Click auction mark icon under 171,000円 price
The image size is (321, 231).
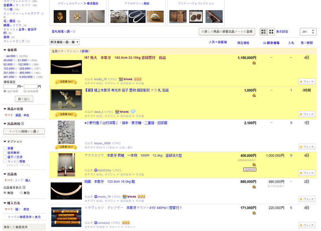(x=254, y=213)
